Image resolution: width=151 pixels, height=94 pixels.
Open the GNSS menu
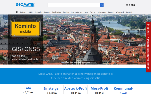(x=30, y=12)
